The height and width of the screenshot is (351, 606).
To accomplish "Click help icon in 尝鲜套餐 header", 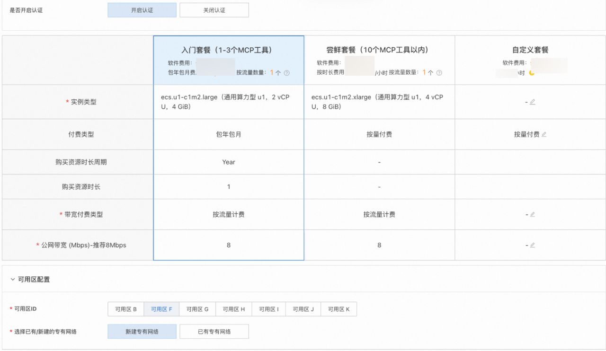I will click(439, 73).
